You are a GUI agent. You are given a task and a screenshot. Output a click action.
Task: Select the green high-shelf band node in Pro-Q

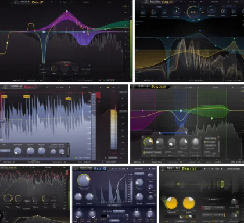pos(105,30)
